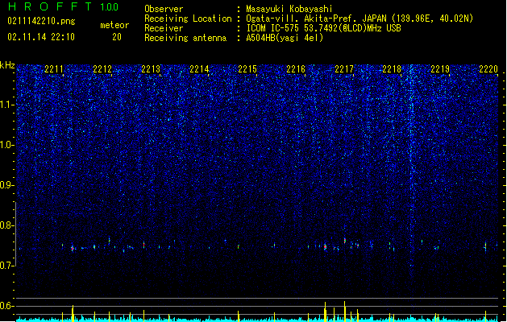Image resolution: width=507 pixels, height=322 pixels.
Task: Click the 0.8 kHz frequency label
Action: point(7,225)
